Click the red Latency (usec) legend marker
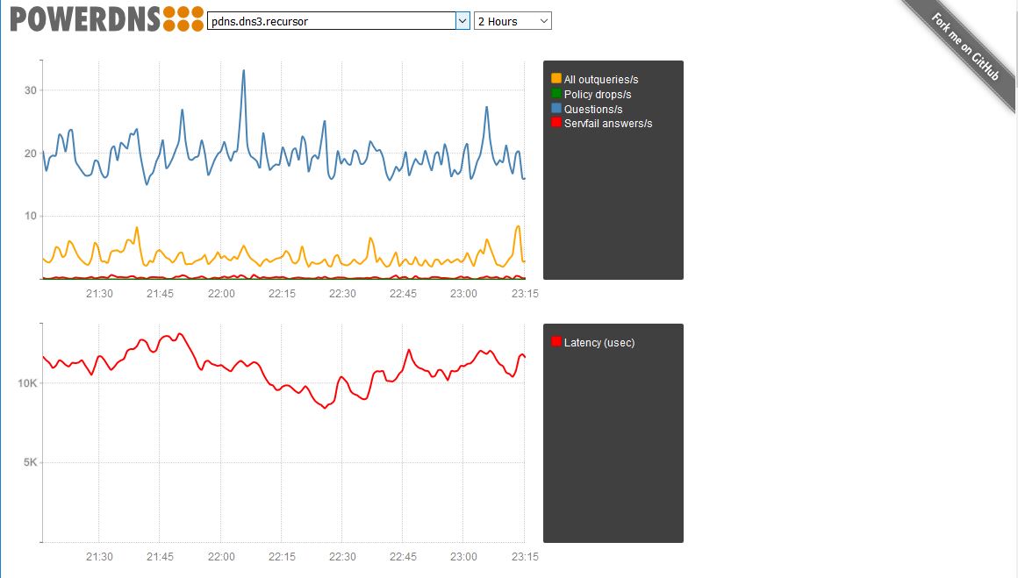 [556, 342]
